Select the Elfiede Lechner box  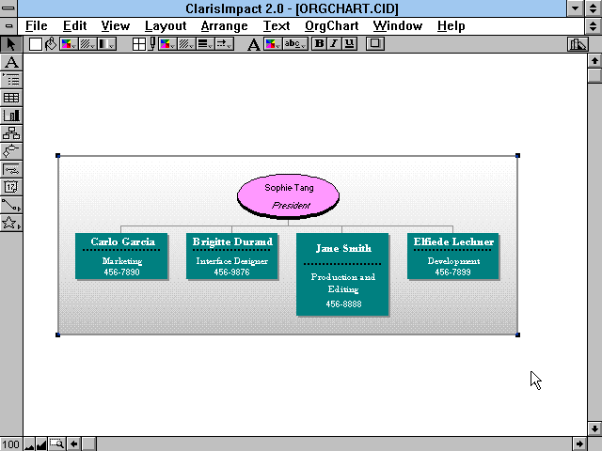click(453, 257)
